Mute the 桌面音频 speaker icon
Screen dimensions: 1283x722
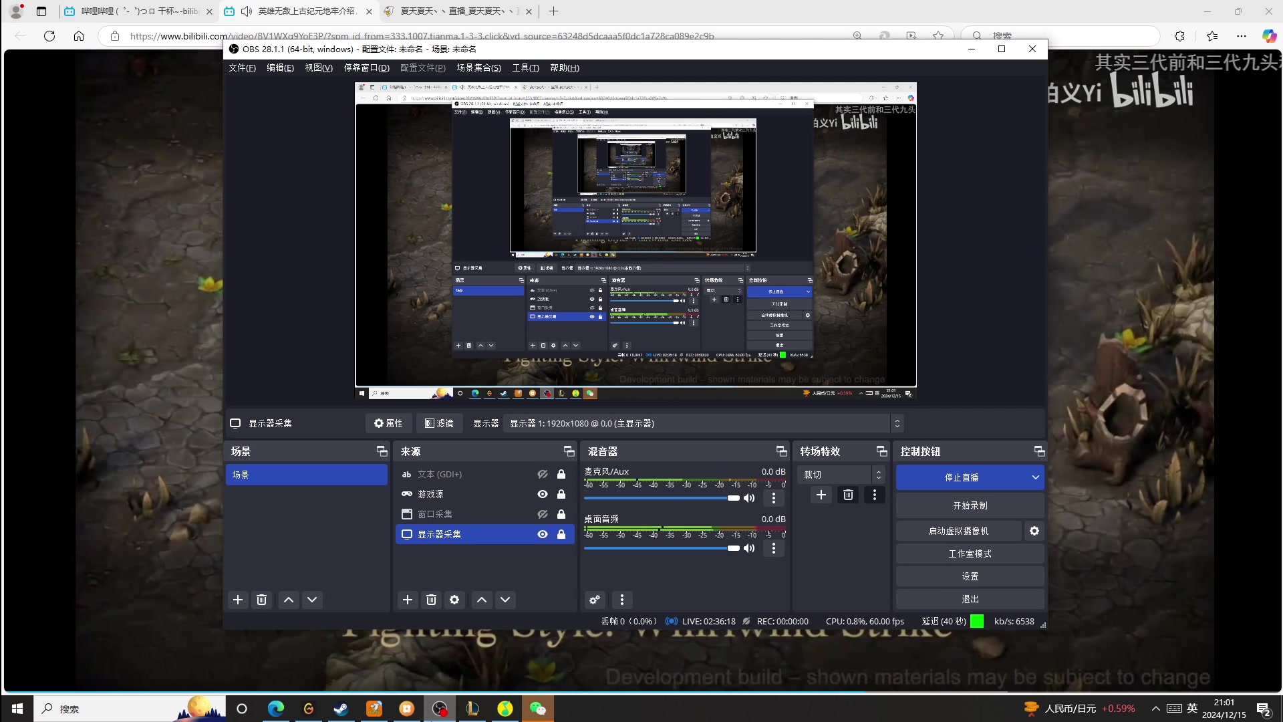pos(750,548)
